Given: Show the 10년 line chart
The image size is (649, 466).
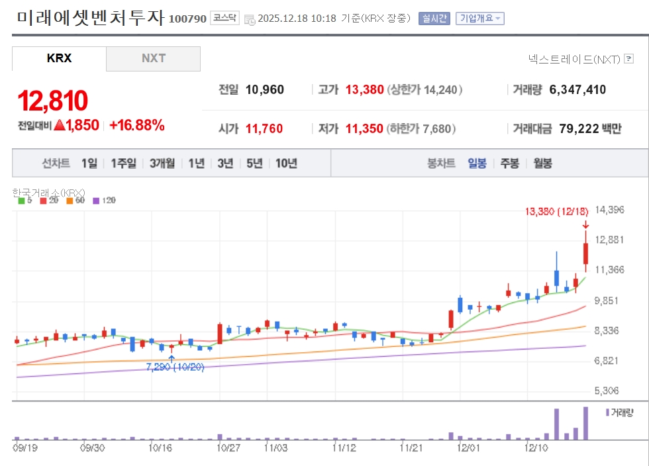Looking at the screenshot, I should point(286,163).
